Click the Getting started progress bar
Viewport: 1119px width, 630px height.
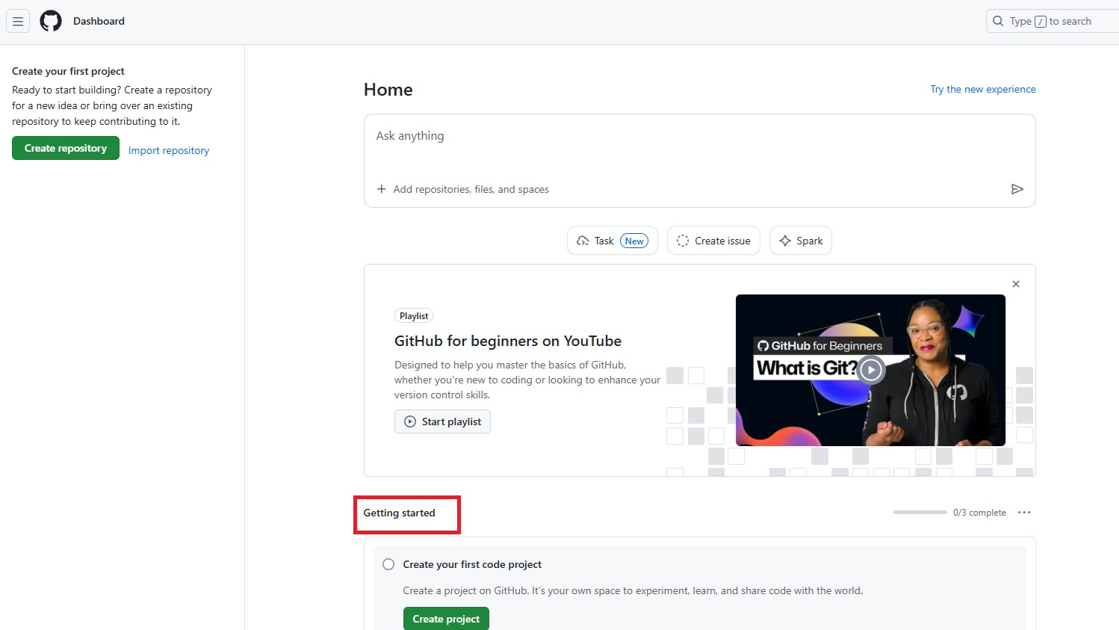tap(920, 512)
